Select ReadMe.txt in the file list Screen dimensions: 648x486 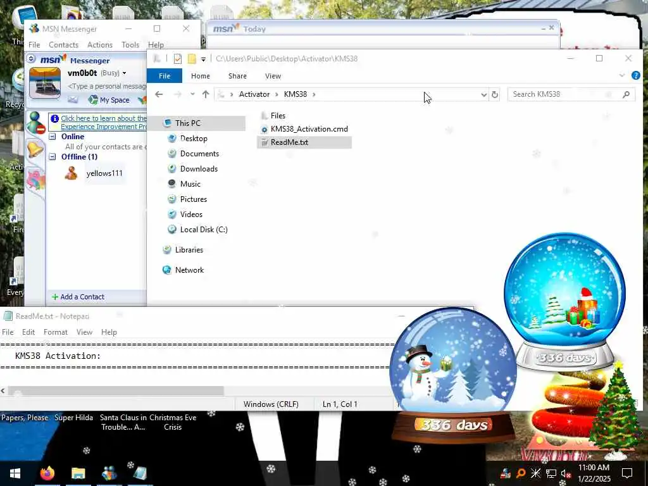pyautogui.click(x=304, y=142)
